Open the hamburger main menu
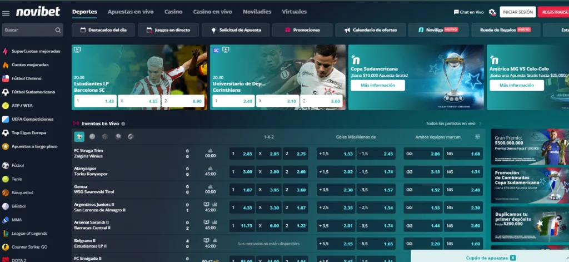The image size is (569, 262). pos(6,13)
